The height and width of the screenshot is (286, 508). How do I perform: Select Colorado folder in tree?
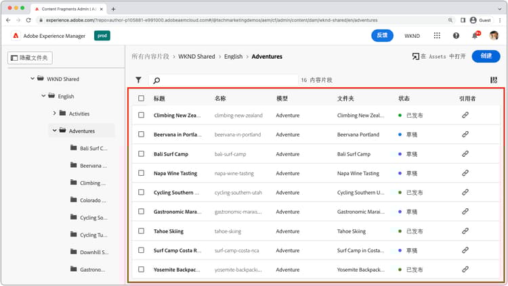[x=89, y=200]
